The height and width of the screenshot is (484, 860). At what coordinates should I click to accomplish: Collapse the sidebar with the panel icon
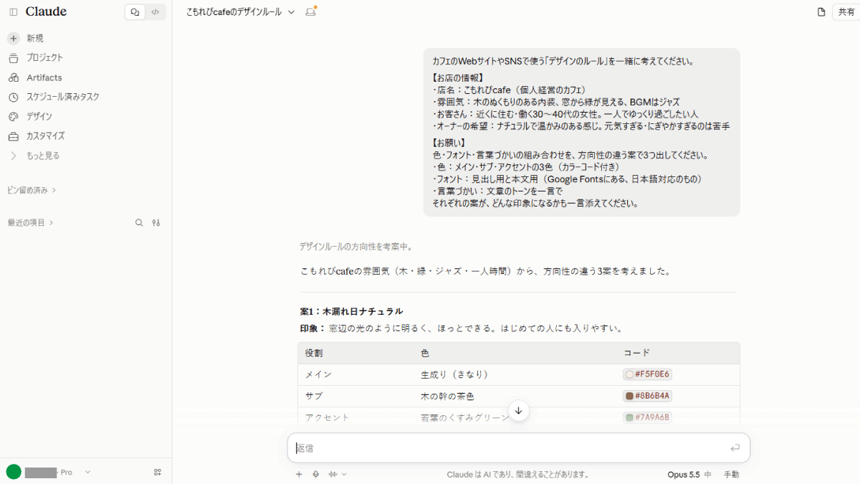point(14,12)
